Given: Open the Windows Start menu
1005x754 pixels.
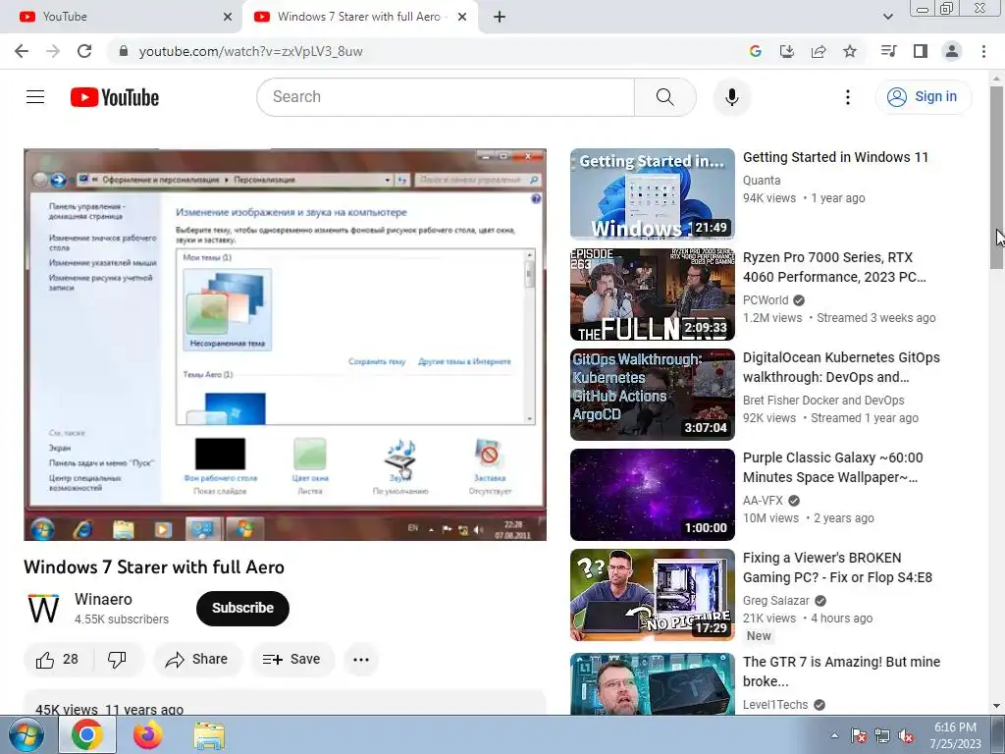Looking at the screenshot, I should point(25,734).
